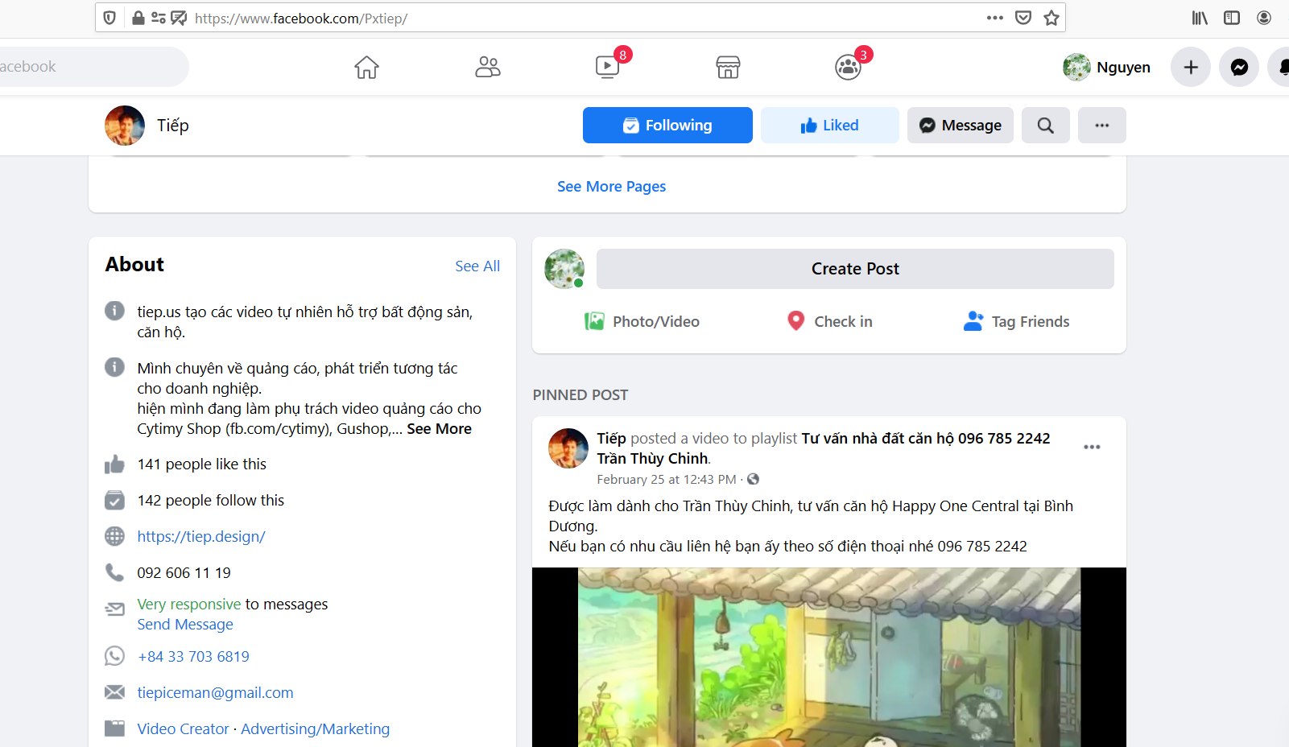
Task: Open the Tiếp author name on pinned post
Action: (x=611, y=438)
